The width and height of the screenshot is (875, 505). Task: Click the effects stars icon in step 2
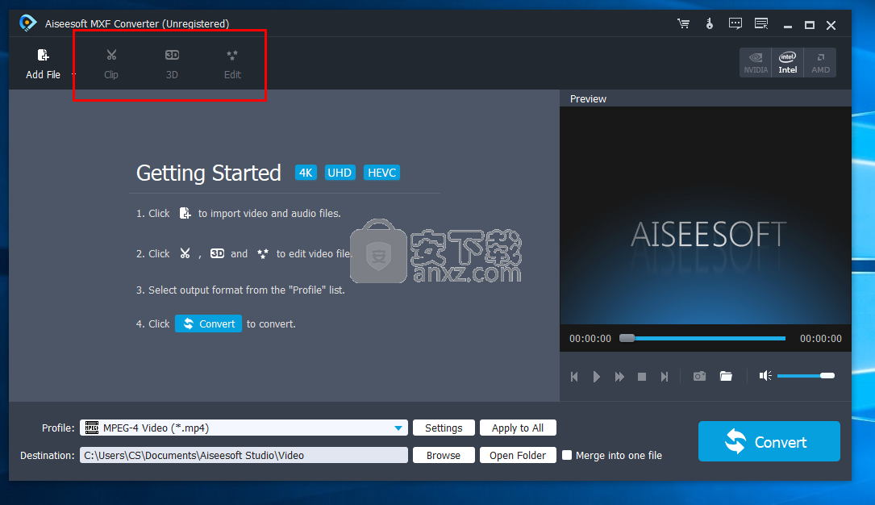click(263, 253)
